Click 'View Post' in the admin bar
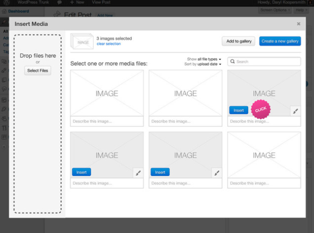The width and height of the screenshot is (314, 233). click(101, 3)
